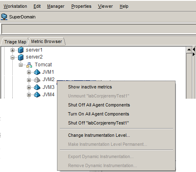Switch to the Triage Map tab
Image resolution: width=196 pixels, height=172 pixels.
click(x=15, y=42)
